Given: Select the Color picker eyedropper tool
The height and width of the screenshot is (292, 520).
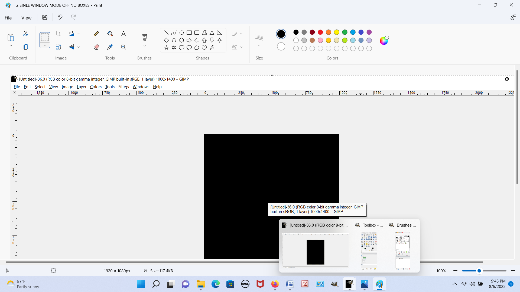Looking at the screenshot, I should [110, 47].
